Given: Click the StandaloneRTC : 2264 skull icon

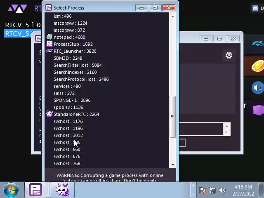Looking at the screenshot, I should click(49, 114).
